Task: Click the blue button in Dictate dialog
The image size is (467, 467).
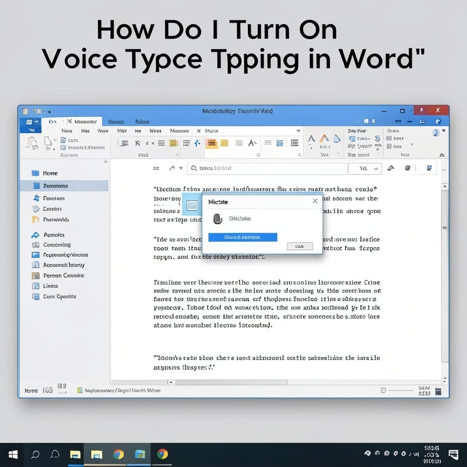Action: click(x=243, y=237)
